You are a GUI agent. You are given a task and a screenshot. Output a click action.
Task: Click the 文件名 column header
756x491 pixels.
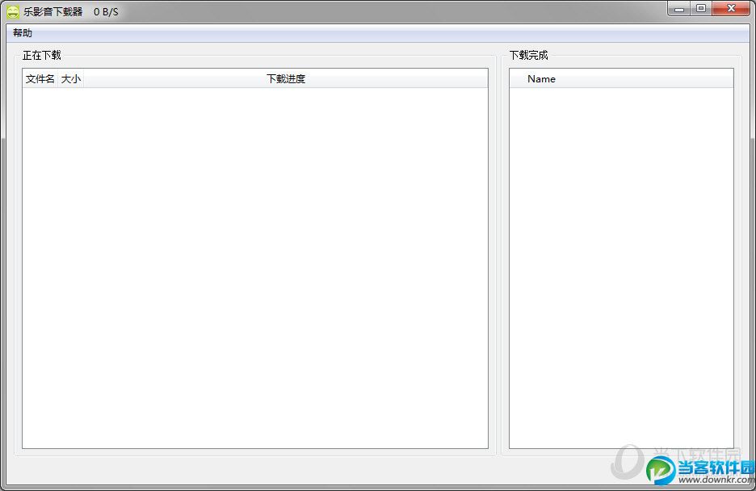point(40,78)
